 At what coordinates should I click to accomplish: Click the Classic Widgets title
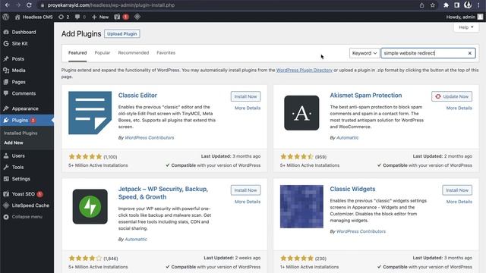tap(352, 189)
